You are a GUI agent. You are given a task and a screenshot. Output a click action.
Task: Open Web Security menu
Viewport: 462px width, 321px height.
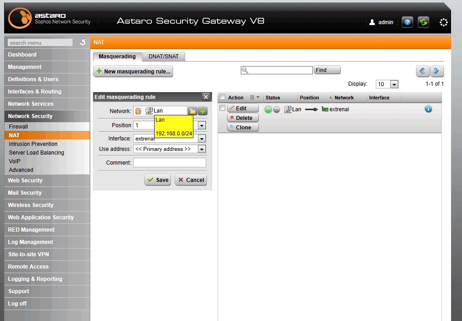pos(47,181)
